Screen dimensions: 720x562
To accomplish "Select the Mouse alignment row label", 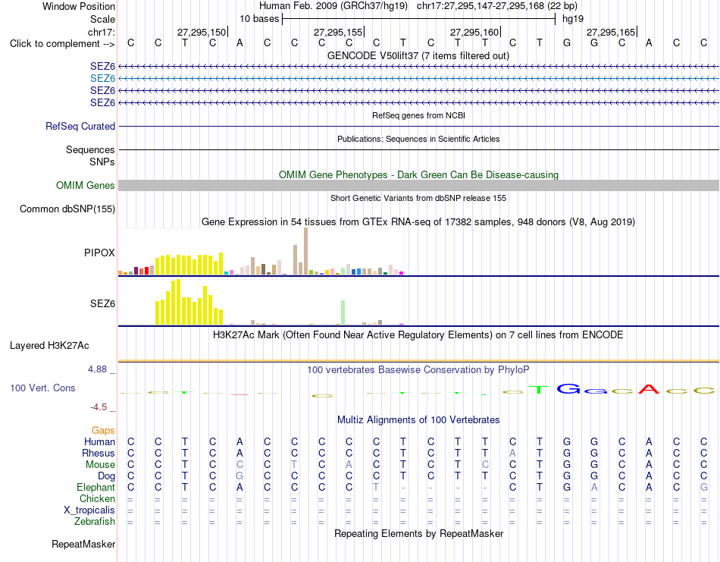I will pyautogui.click(x=100, y=465).
